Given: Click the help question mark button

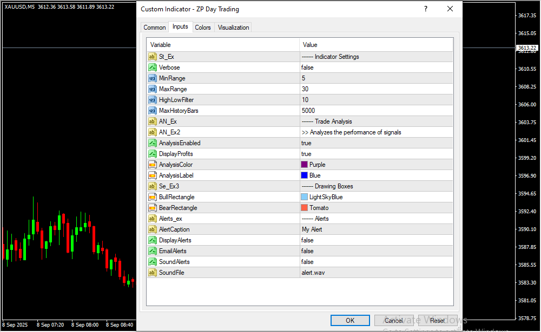Looking at the screenshot, I should tap(426, 9).
